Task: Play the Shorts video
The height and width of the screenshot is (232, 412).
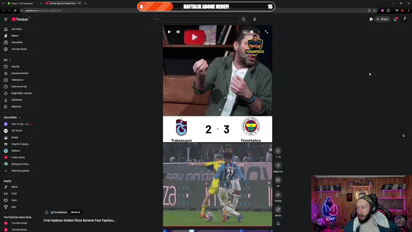Action: click(169, 32)
